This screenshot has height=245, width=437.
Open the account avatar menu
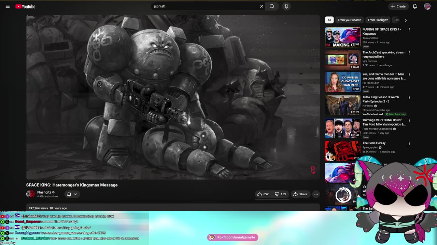coord(427,6)
